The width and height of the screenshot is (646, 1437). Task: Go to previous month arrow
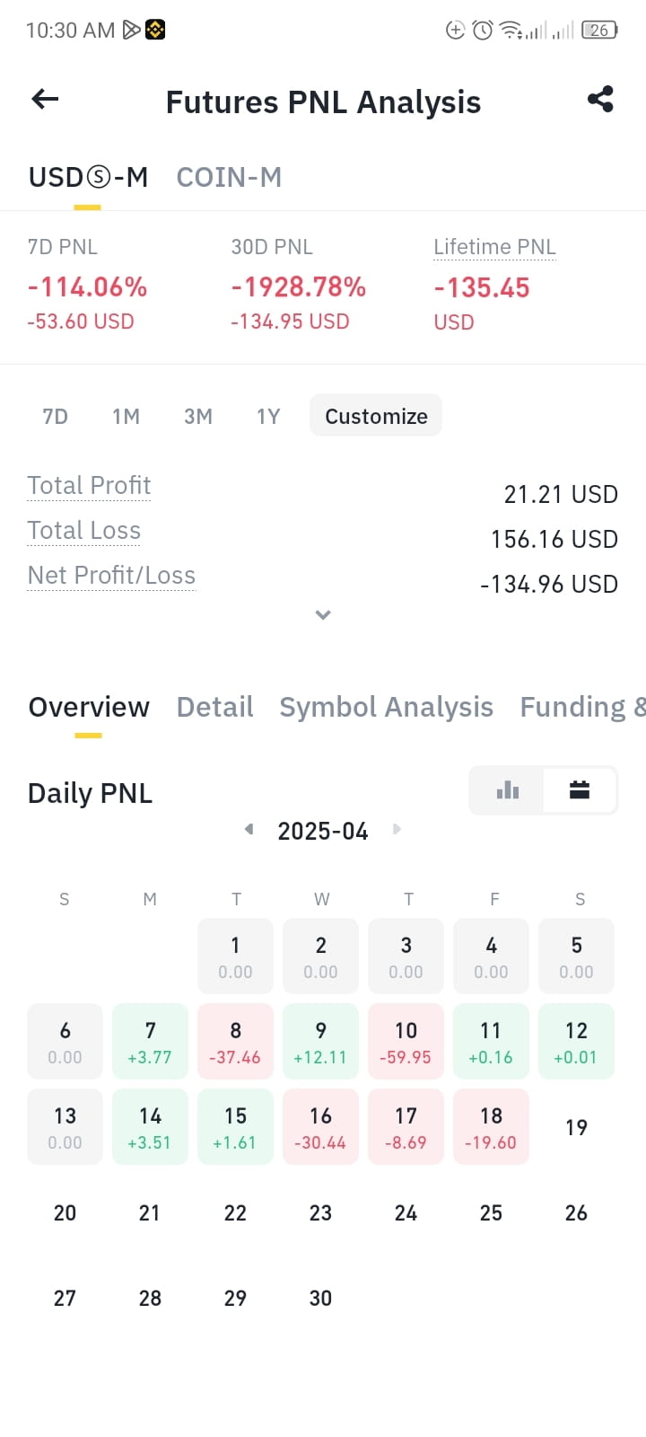[249, 829]
